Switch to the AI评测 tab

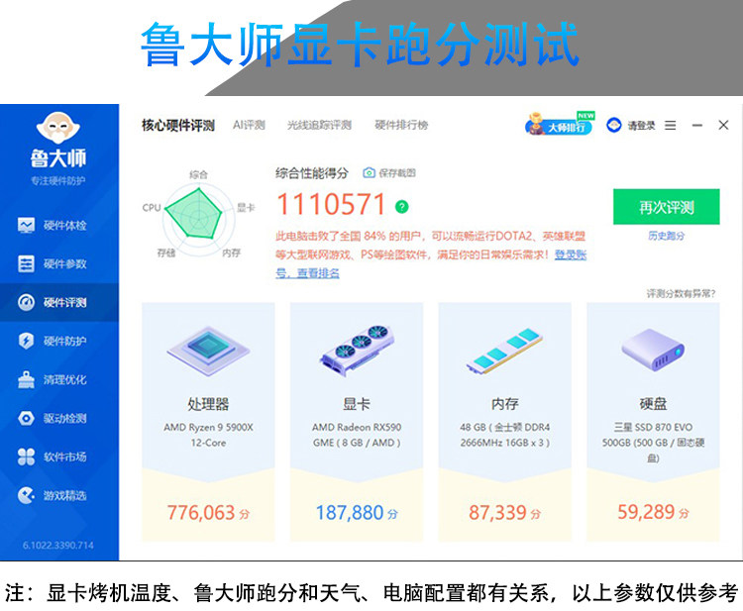pos(249,125)
